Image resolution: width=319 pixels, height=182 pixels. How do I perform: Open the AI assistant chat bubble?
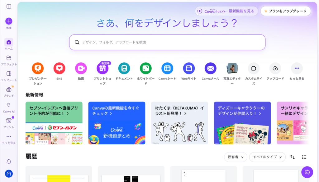(x=307, y=172)
